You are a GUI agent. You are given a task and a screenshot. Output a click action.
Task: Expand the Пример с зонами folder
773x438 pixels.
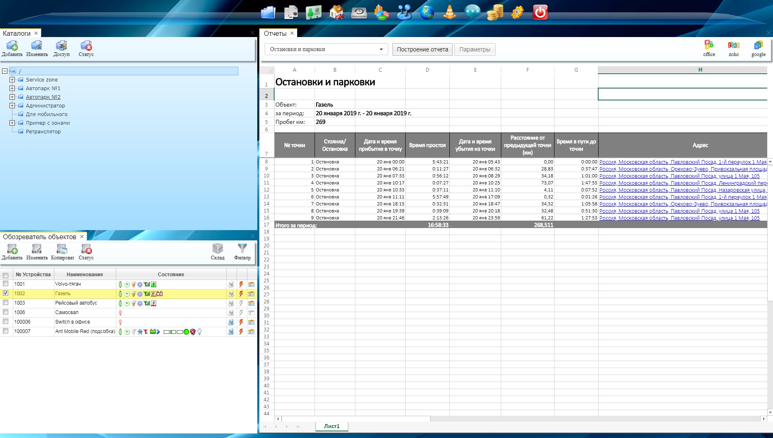[12, 123]
